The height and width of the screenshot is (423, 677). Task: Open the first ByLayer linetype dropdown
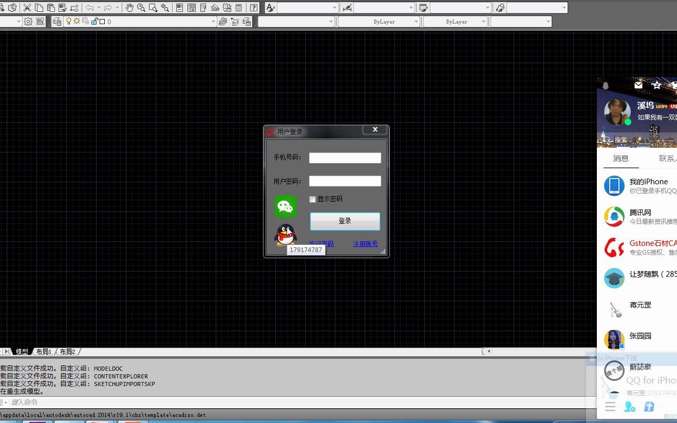pyautogui.click(x=416, y=22)
